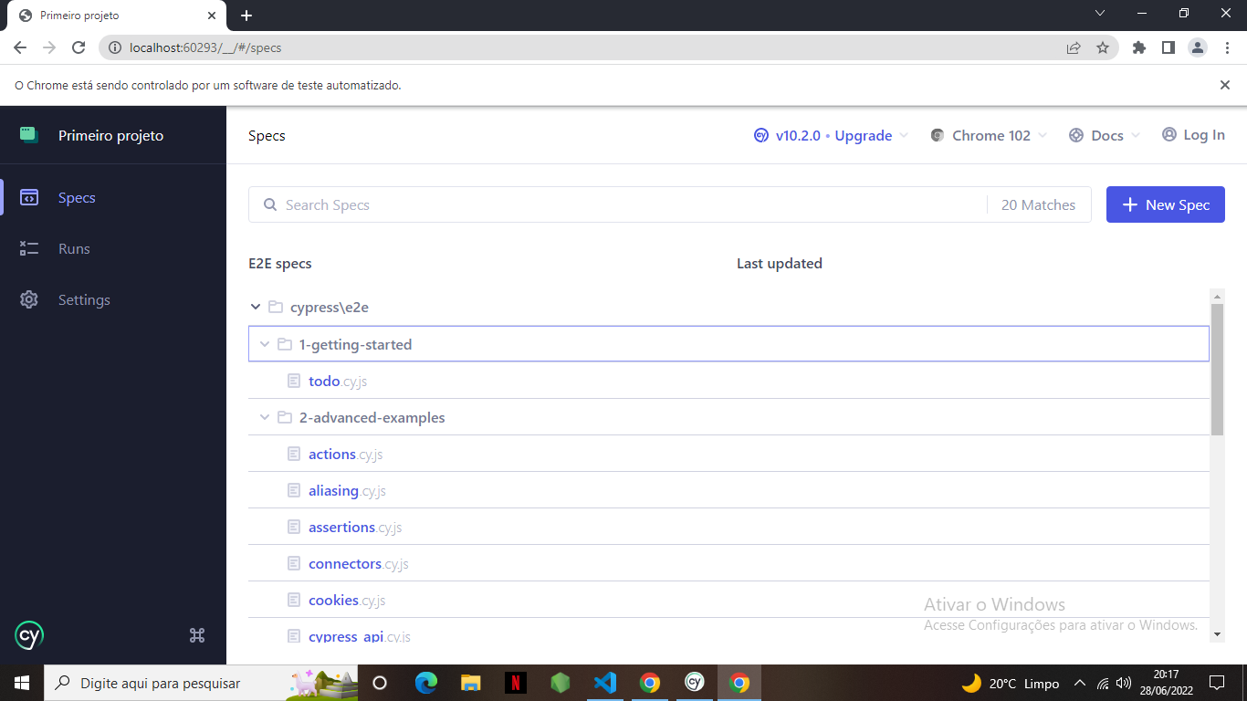
Task: Open the Netflix app from taskbar
Action: [x=516, y=683]
